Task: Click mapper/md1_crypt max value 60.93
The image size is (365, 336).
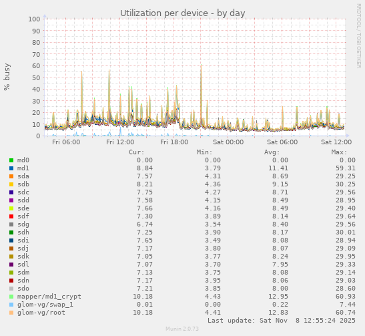Action: (346, 297)
